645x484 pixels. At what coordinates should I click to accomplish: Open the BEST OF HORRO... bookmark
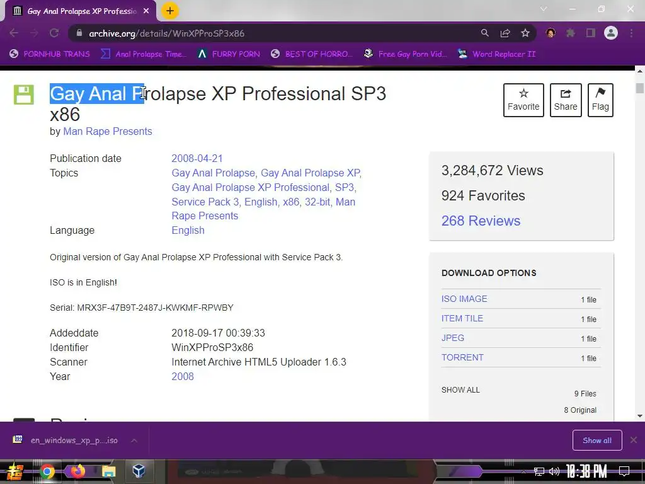312,54
